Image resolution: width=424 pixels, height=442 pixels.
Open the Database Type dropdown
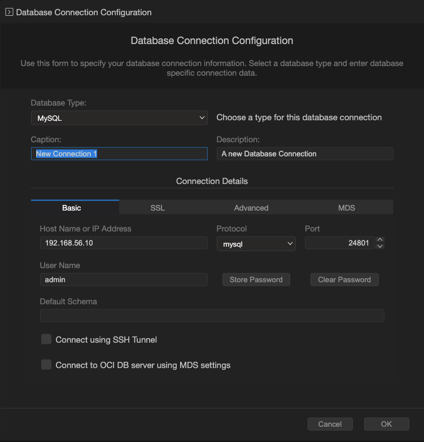point(119,118)
